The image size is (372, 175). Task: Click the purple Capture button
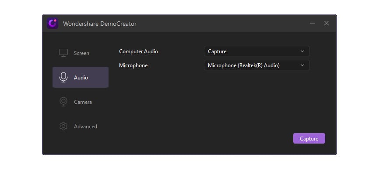tap(309, 139)
